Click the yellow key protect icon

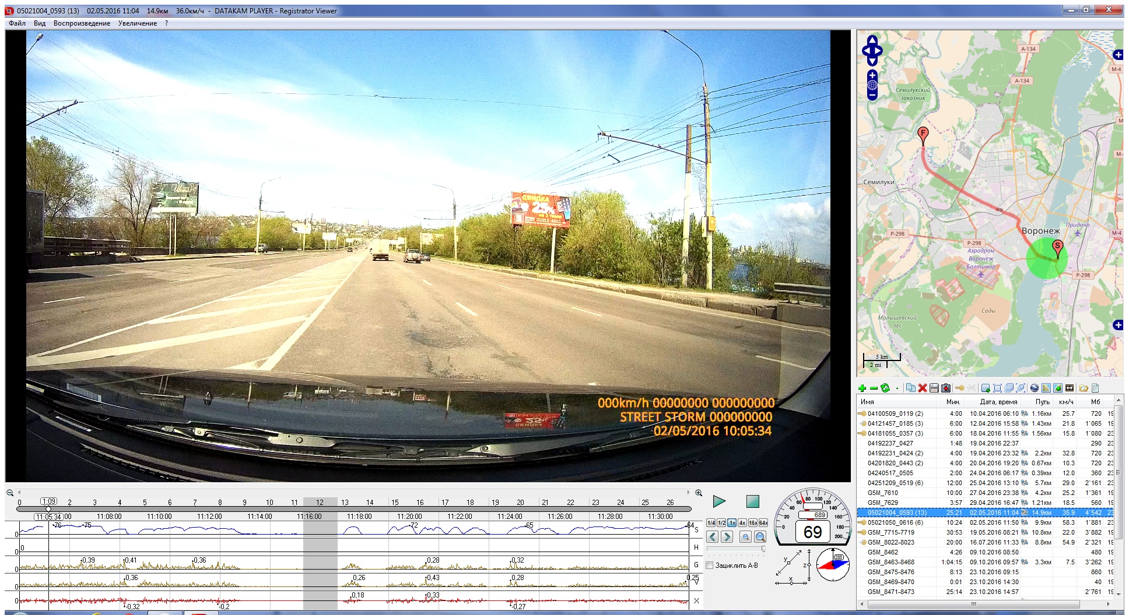[x=959, y=388]
